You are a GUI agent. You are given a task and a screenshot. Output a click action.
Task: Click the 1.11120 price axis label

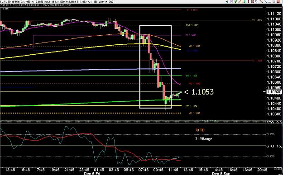coord(274,14)
